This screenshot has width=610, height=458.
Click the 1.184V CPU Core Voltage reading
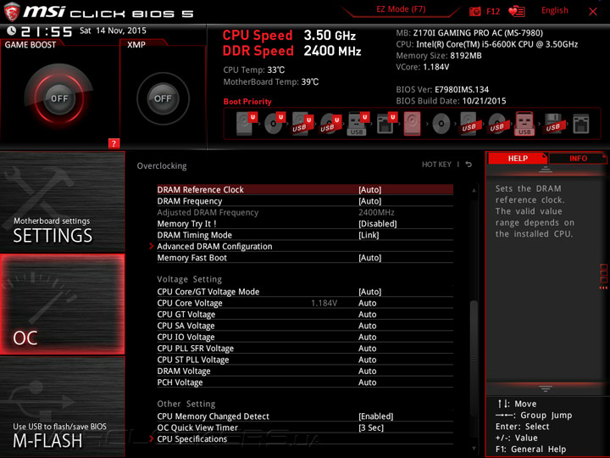[x=324, y=303]
